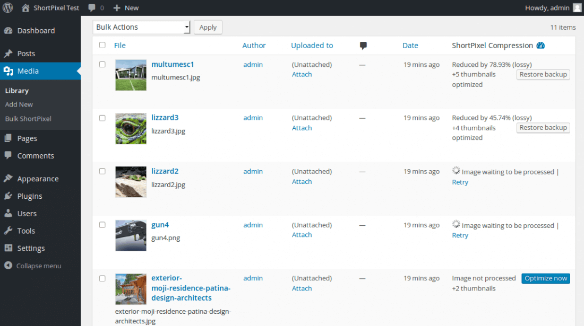The height and width of the screenshot is (326, 584).
Task: Toggle the select-all checkbox in header
Action: click(102, 45)
